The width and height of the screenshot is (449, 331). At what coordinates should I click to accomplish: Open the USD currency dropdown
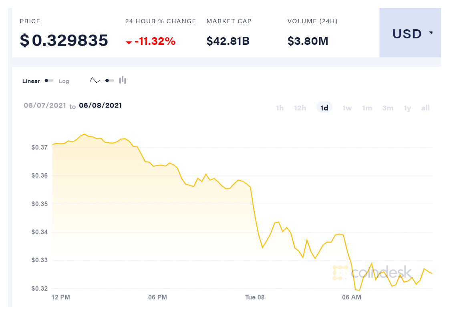coord(410,34)
